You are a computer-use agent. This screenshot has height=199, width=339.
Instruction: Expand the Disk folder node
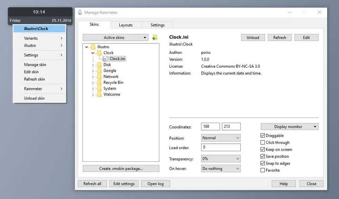(x=93, y=65)
